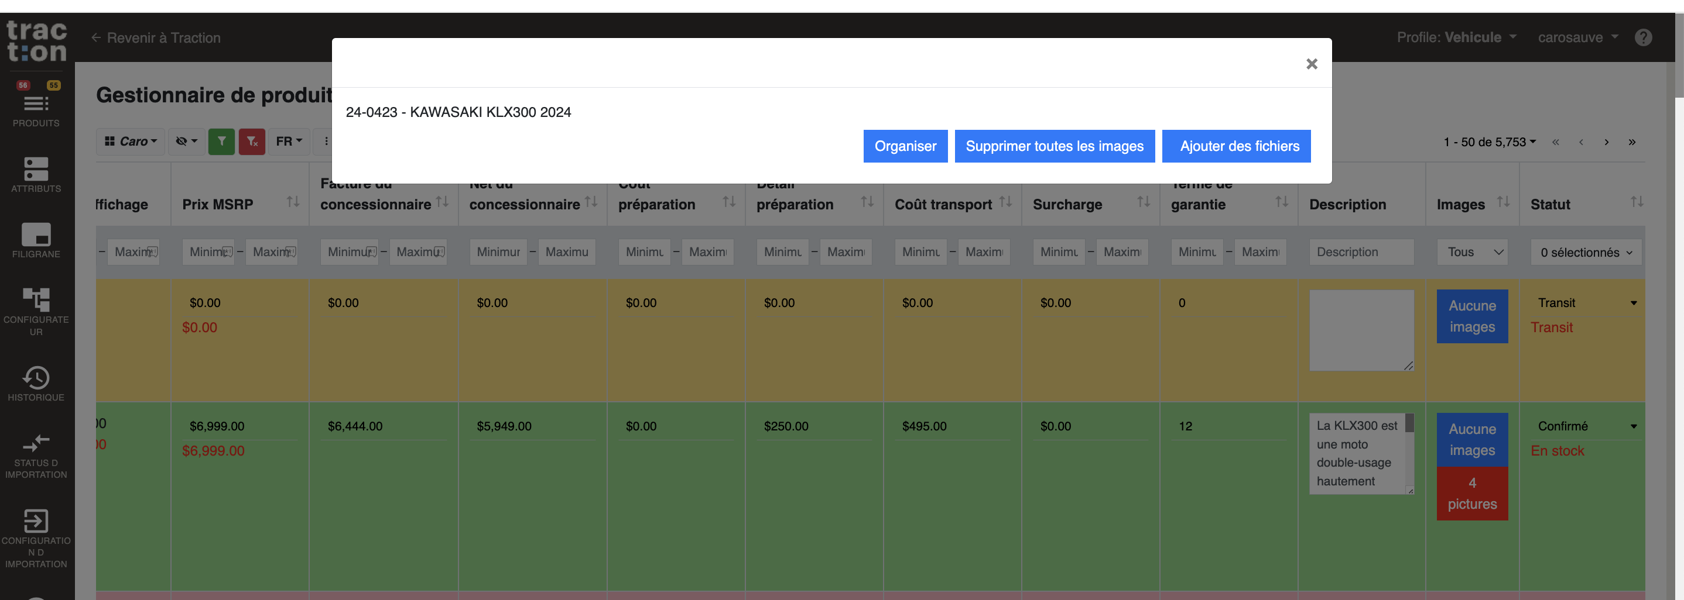Click the La KLX300 est description box
Screen dimensions: 1684x600
tap(1361, 453)
